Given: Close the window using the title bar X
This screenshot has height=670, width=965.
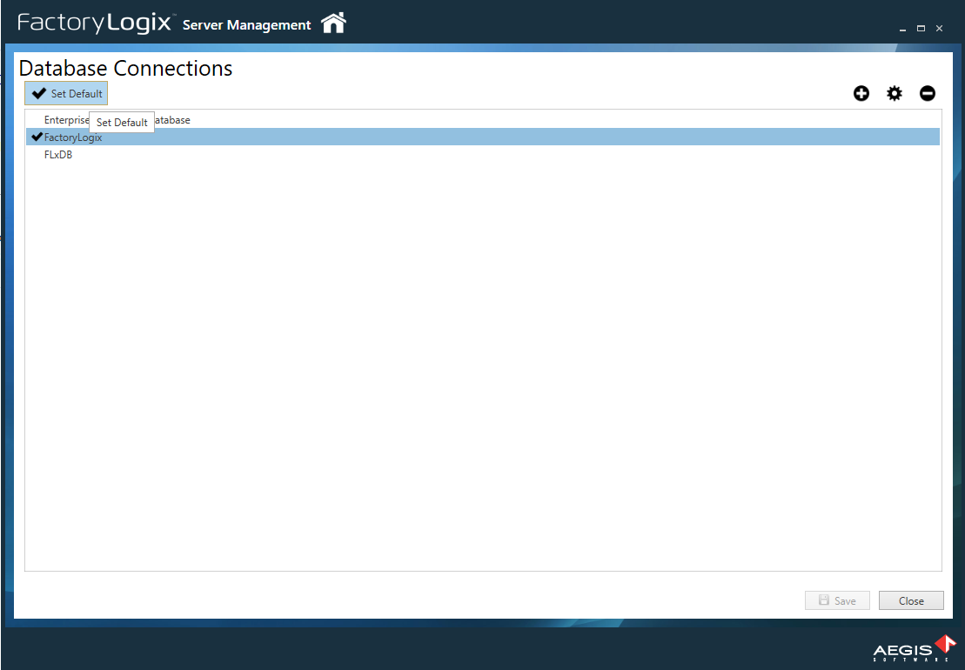Looking at the screenshot, I should click(939, 29).
